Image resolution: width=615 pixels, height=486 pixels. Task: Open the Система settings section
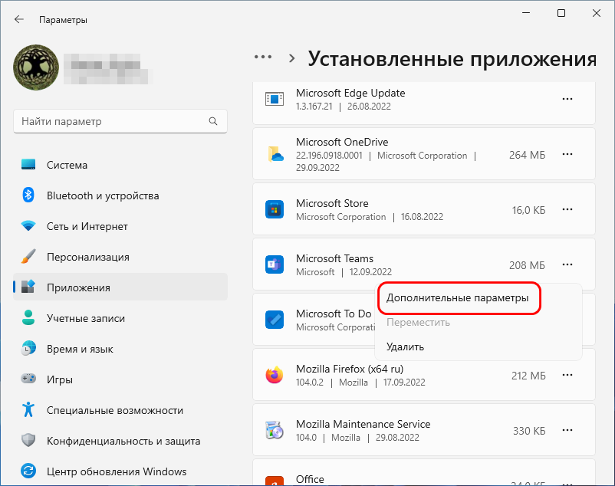click(120, 165)
